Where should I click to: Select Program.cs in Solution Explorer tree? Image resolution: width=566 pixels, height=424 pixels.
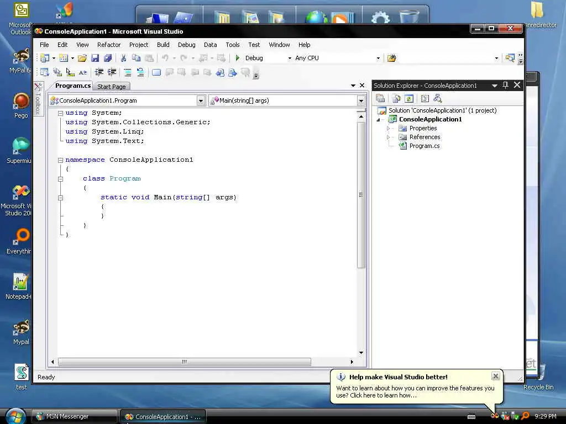[424, 146]
